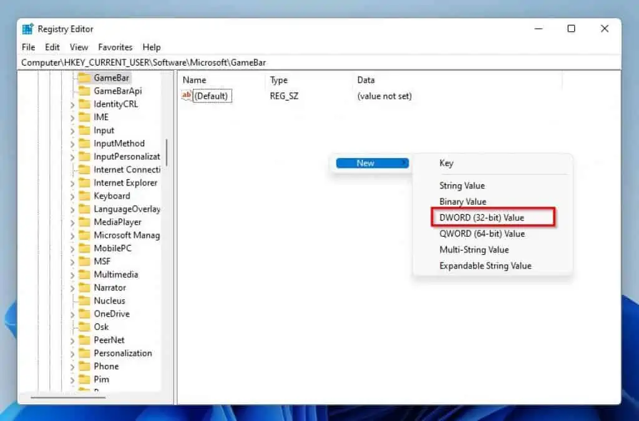Click the Registry Editor app icon in title bar
This screenshot has width=639, height=421.
pos(27,29)
